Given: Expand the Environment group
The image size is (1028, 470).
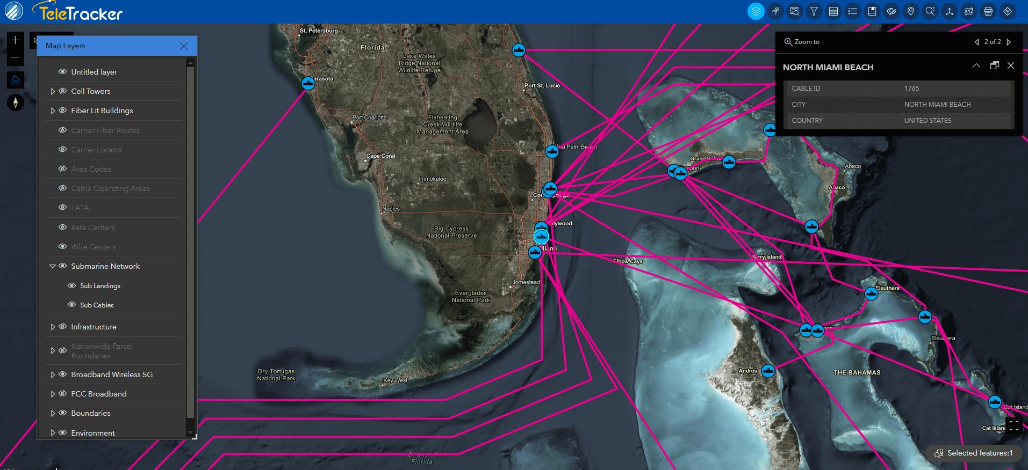Looking at the screenshot, I should [53, 432].
